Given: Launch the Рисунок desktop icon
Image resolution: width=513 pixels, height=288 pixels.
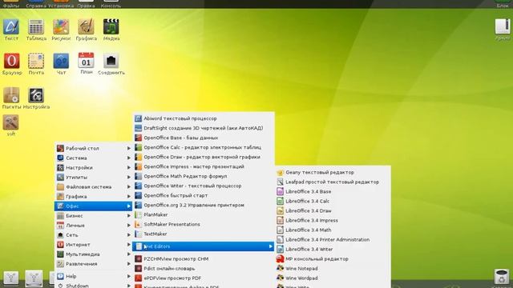Looking at the screenshot, I should [61, 27].
